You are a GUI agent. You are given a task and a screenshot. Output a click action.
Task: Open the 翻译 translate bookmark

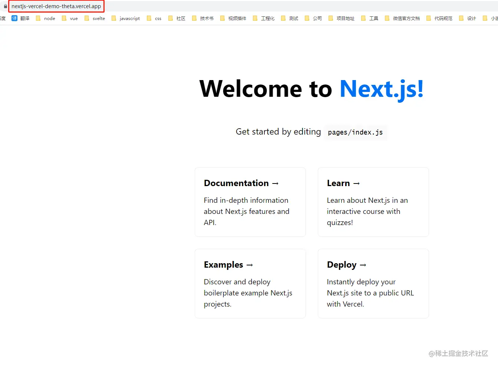tap(20, 18)
